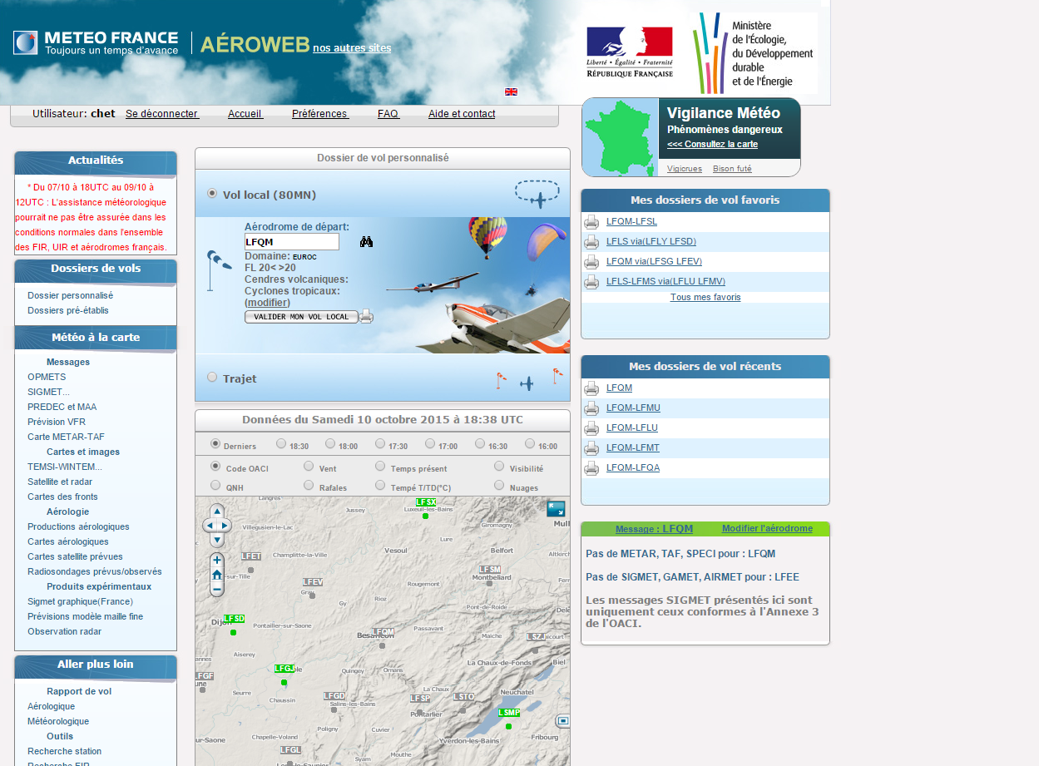The image size is (1039, 766).
Task: Print recent dossier LFQM-LFMU icon
Action: pos(591,408)
